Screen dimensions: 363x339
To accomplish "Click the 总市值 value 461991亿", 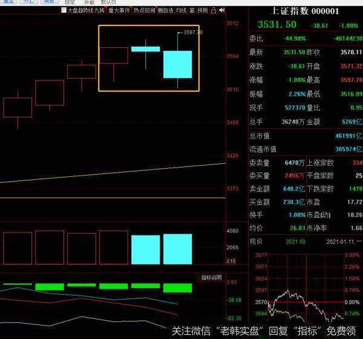I will (x=348, y=136).
